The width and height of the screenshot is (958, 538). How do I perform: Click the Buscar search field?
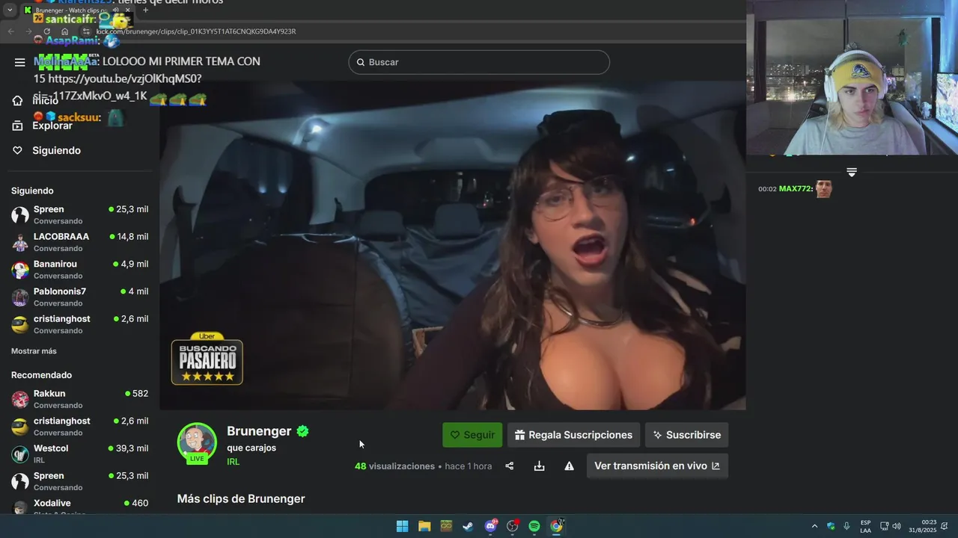479,62
